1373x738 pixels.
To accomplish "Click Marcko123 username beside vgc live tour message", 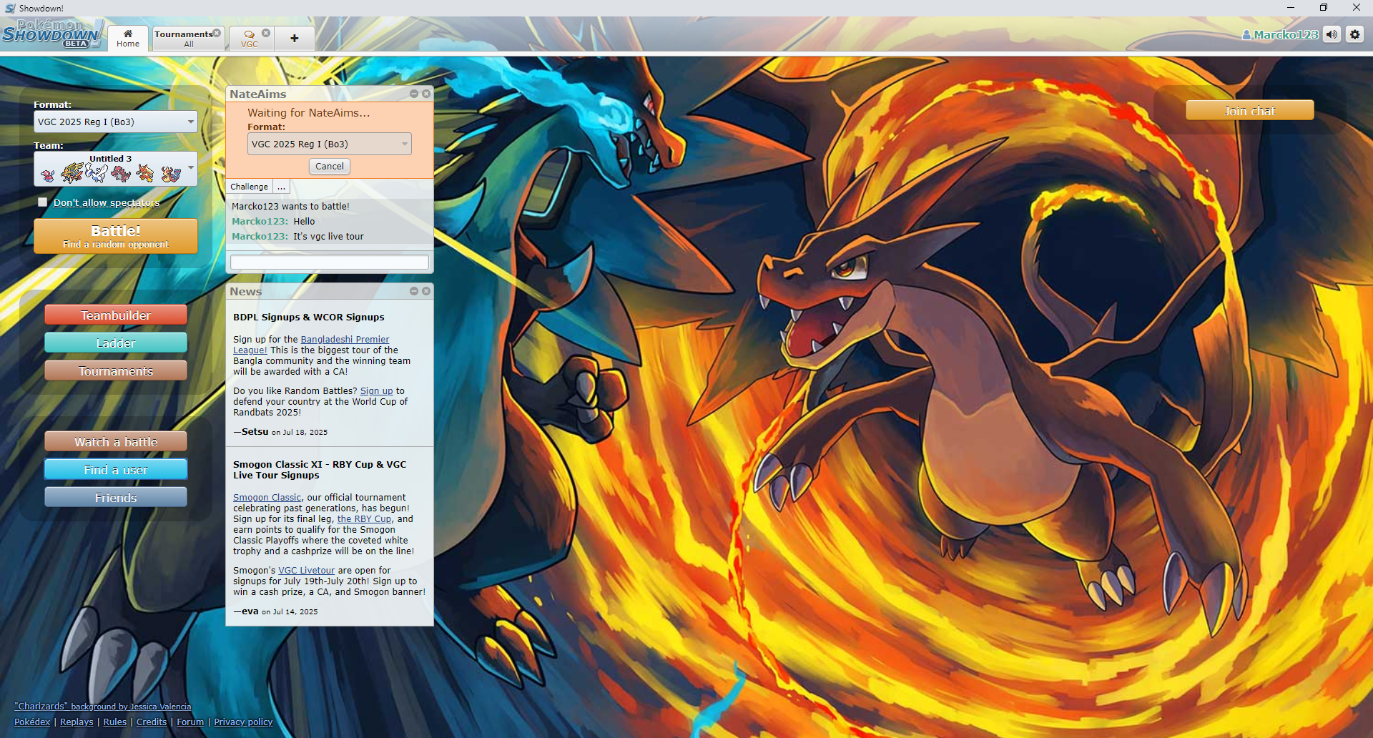I will 260,237.
